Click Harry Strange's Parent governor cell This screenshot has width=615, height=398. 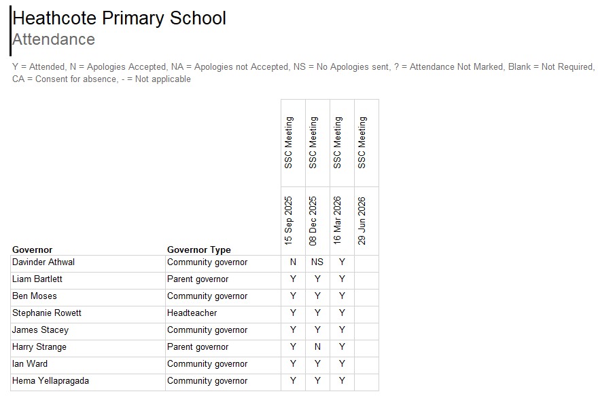(223, 346)
